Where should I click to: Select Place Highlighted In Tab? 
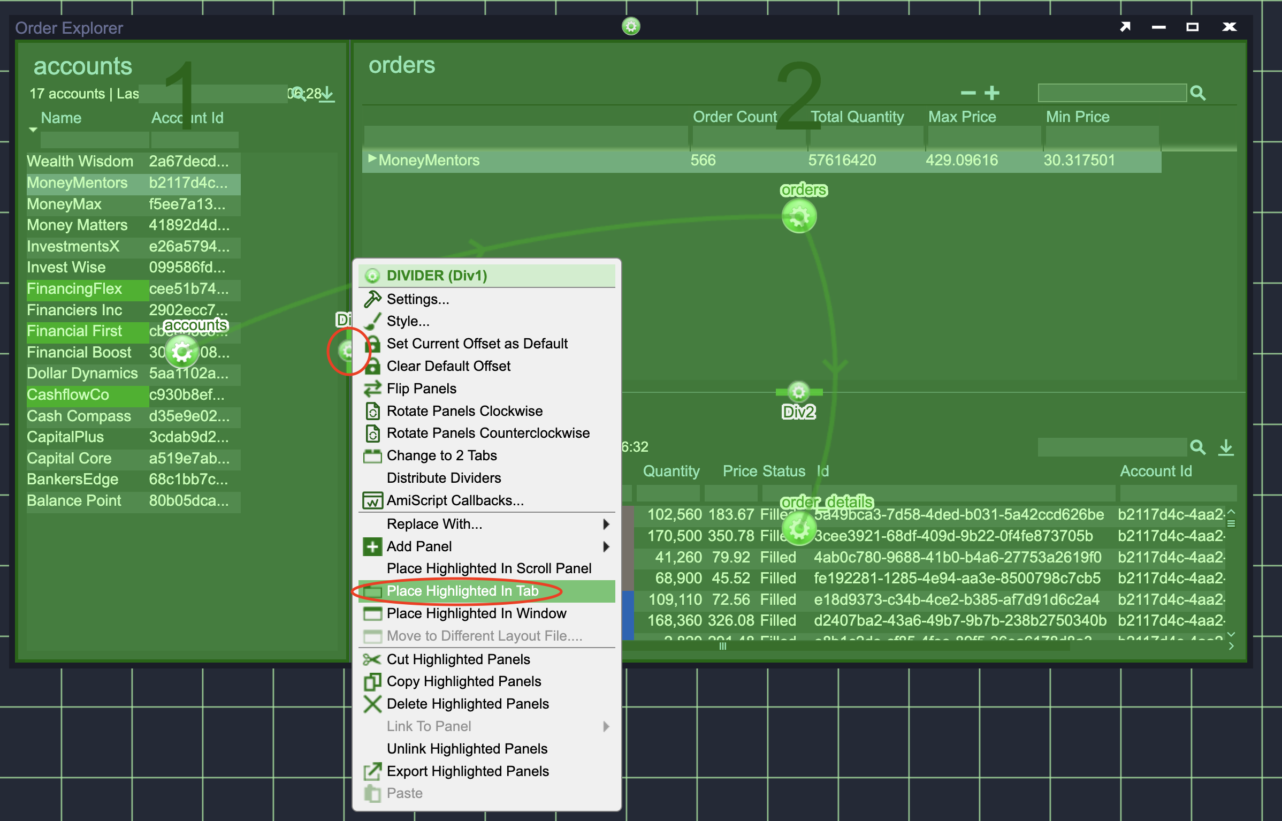pos(462,591)
